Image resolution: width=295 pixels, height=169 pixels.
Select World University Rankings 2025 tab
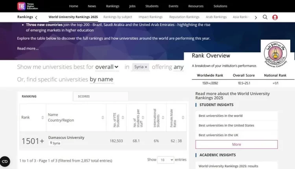[x=73, y=17]
